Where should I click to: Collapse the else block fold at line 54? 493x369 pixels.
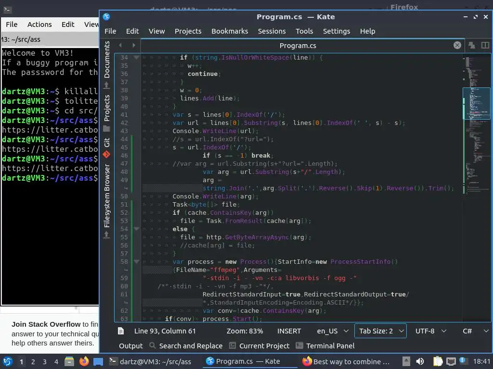(x=136, y=229)
